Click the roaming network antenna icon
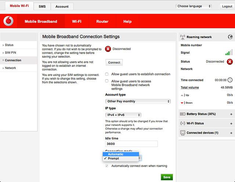 tap(182, 37)
